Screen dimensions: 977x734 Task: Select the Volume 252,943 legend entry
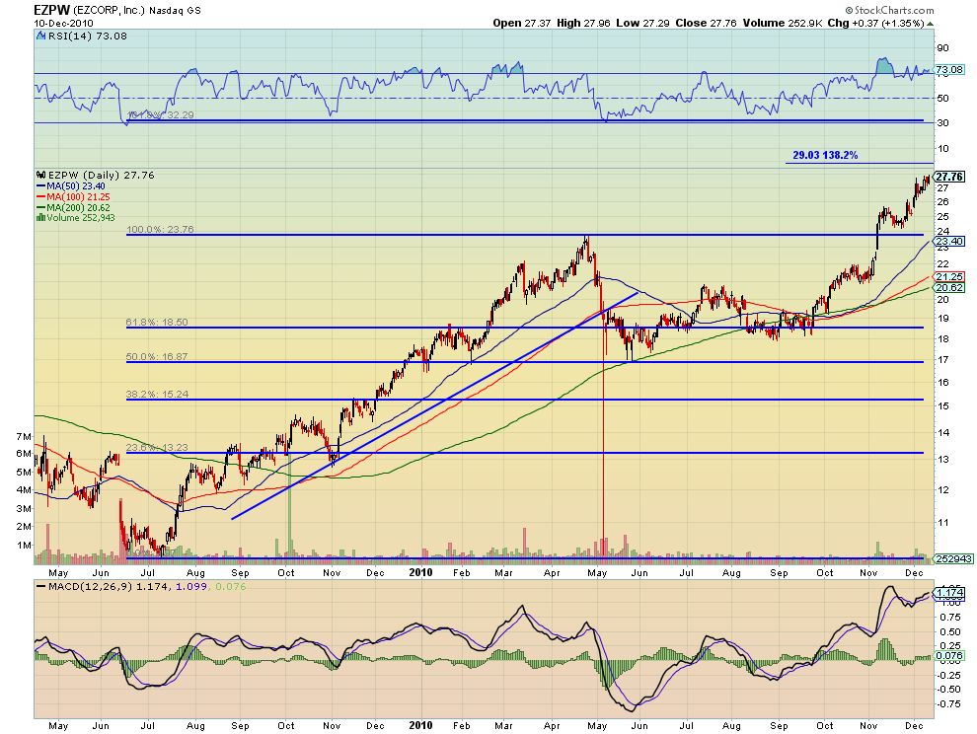[81, 217]
